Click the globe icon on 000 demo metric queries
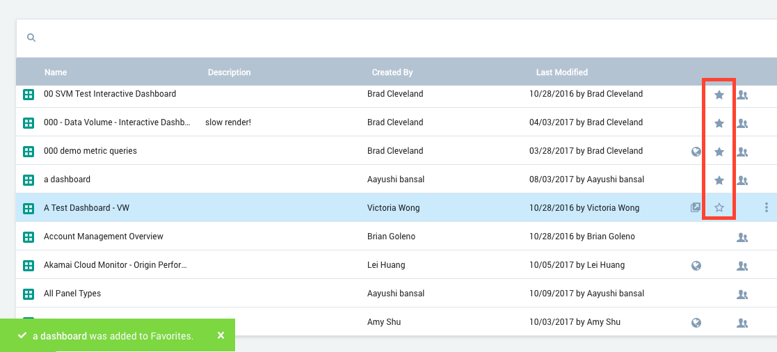This screenshot has width=777, height=352. 696,152
